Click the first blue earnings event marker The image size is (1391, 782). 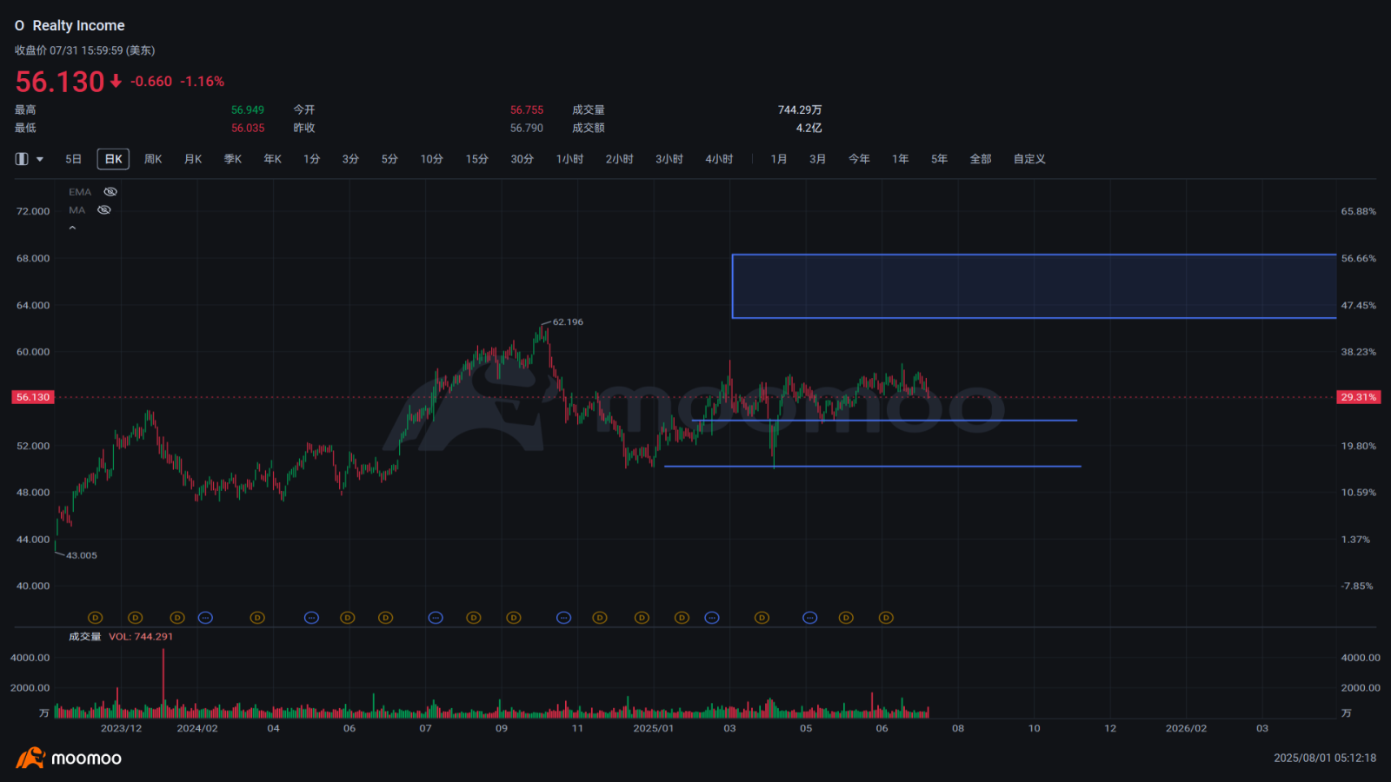pos(205,618)
